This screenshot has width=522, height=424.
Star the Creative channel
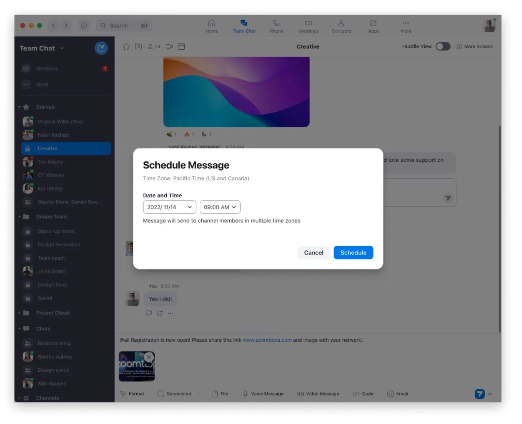[126, 46]
